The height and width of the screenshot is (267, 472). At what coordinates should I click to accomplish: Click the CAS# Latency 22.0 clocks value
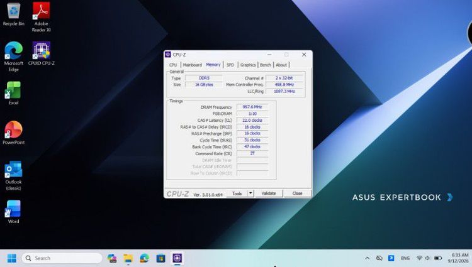(x=252, y=120)
